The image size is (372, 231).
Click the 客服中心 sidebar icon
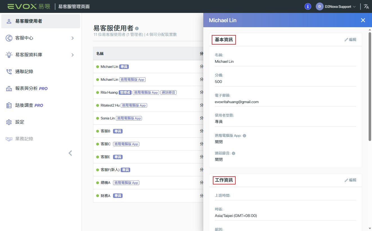pyautogui.click(x=9, y=38)
